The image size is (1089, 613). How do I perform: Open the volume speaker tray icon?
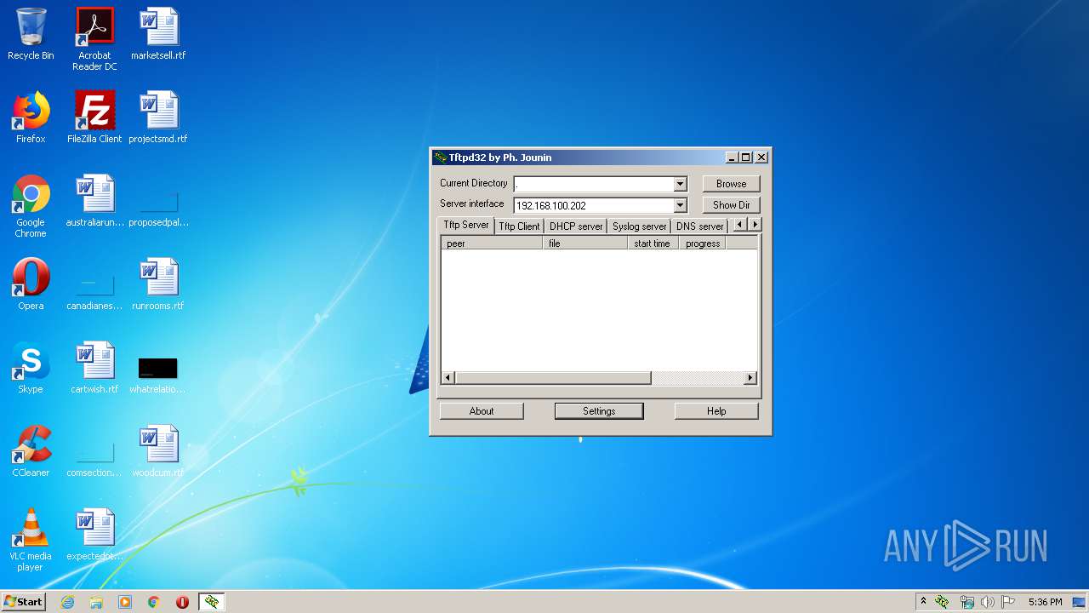[x=988, y=602]
